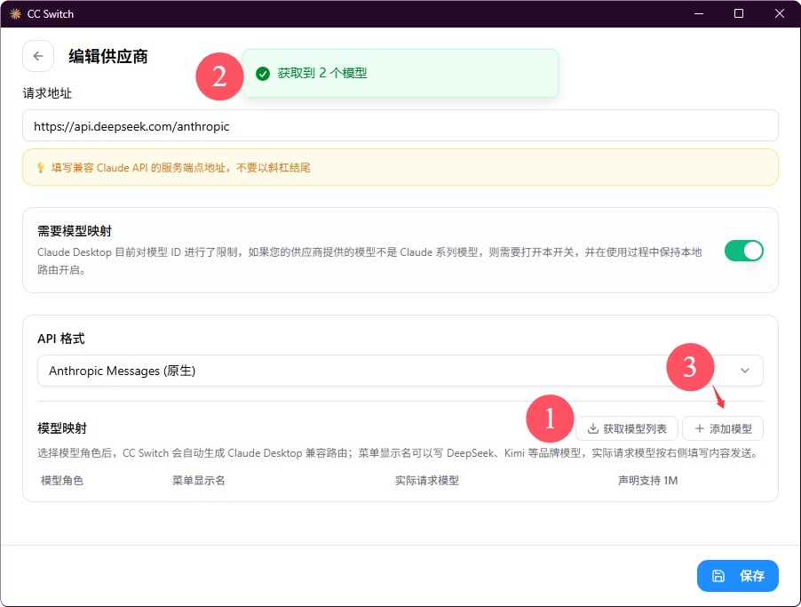Viewport: 801px width, 607px height.
Task: Click the 请求地址 label
Action: pos(47,93)
